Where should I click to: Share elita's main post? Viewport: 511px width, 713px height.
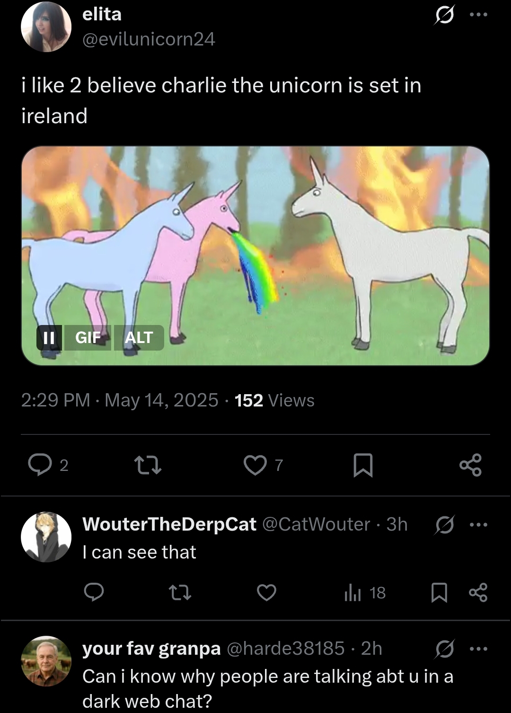coord(470,465)
